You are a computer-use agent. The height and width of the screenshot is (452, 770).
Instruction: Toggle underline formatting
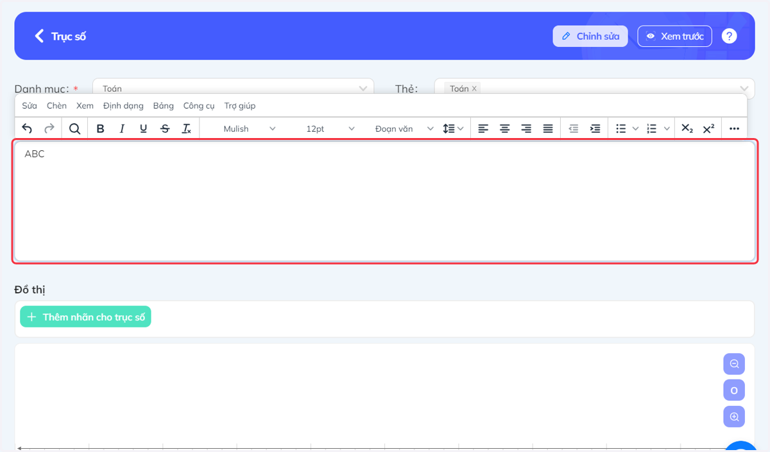(x=143, y=128)
